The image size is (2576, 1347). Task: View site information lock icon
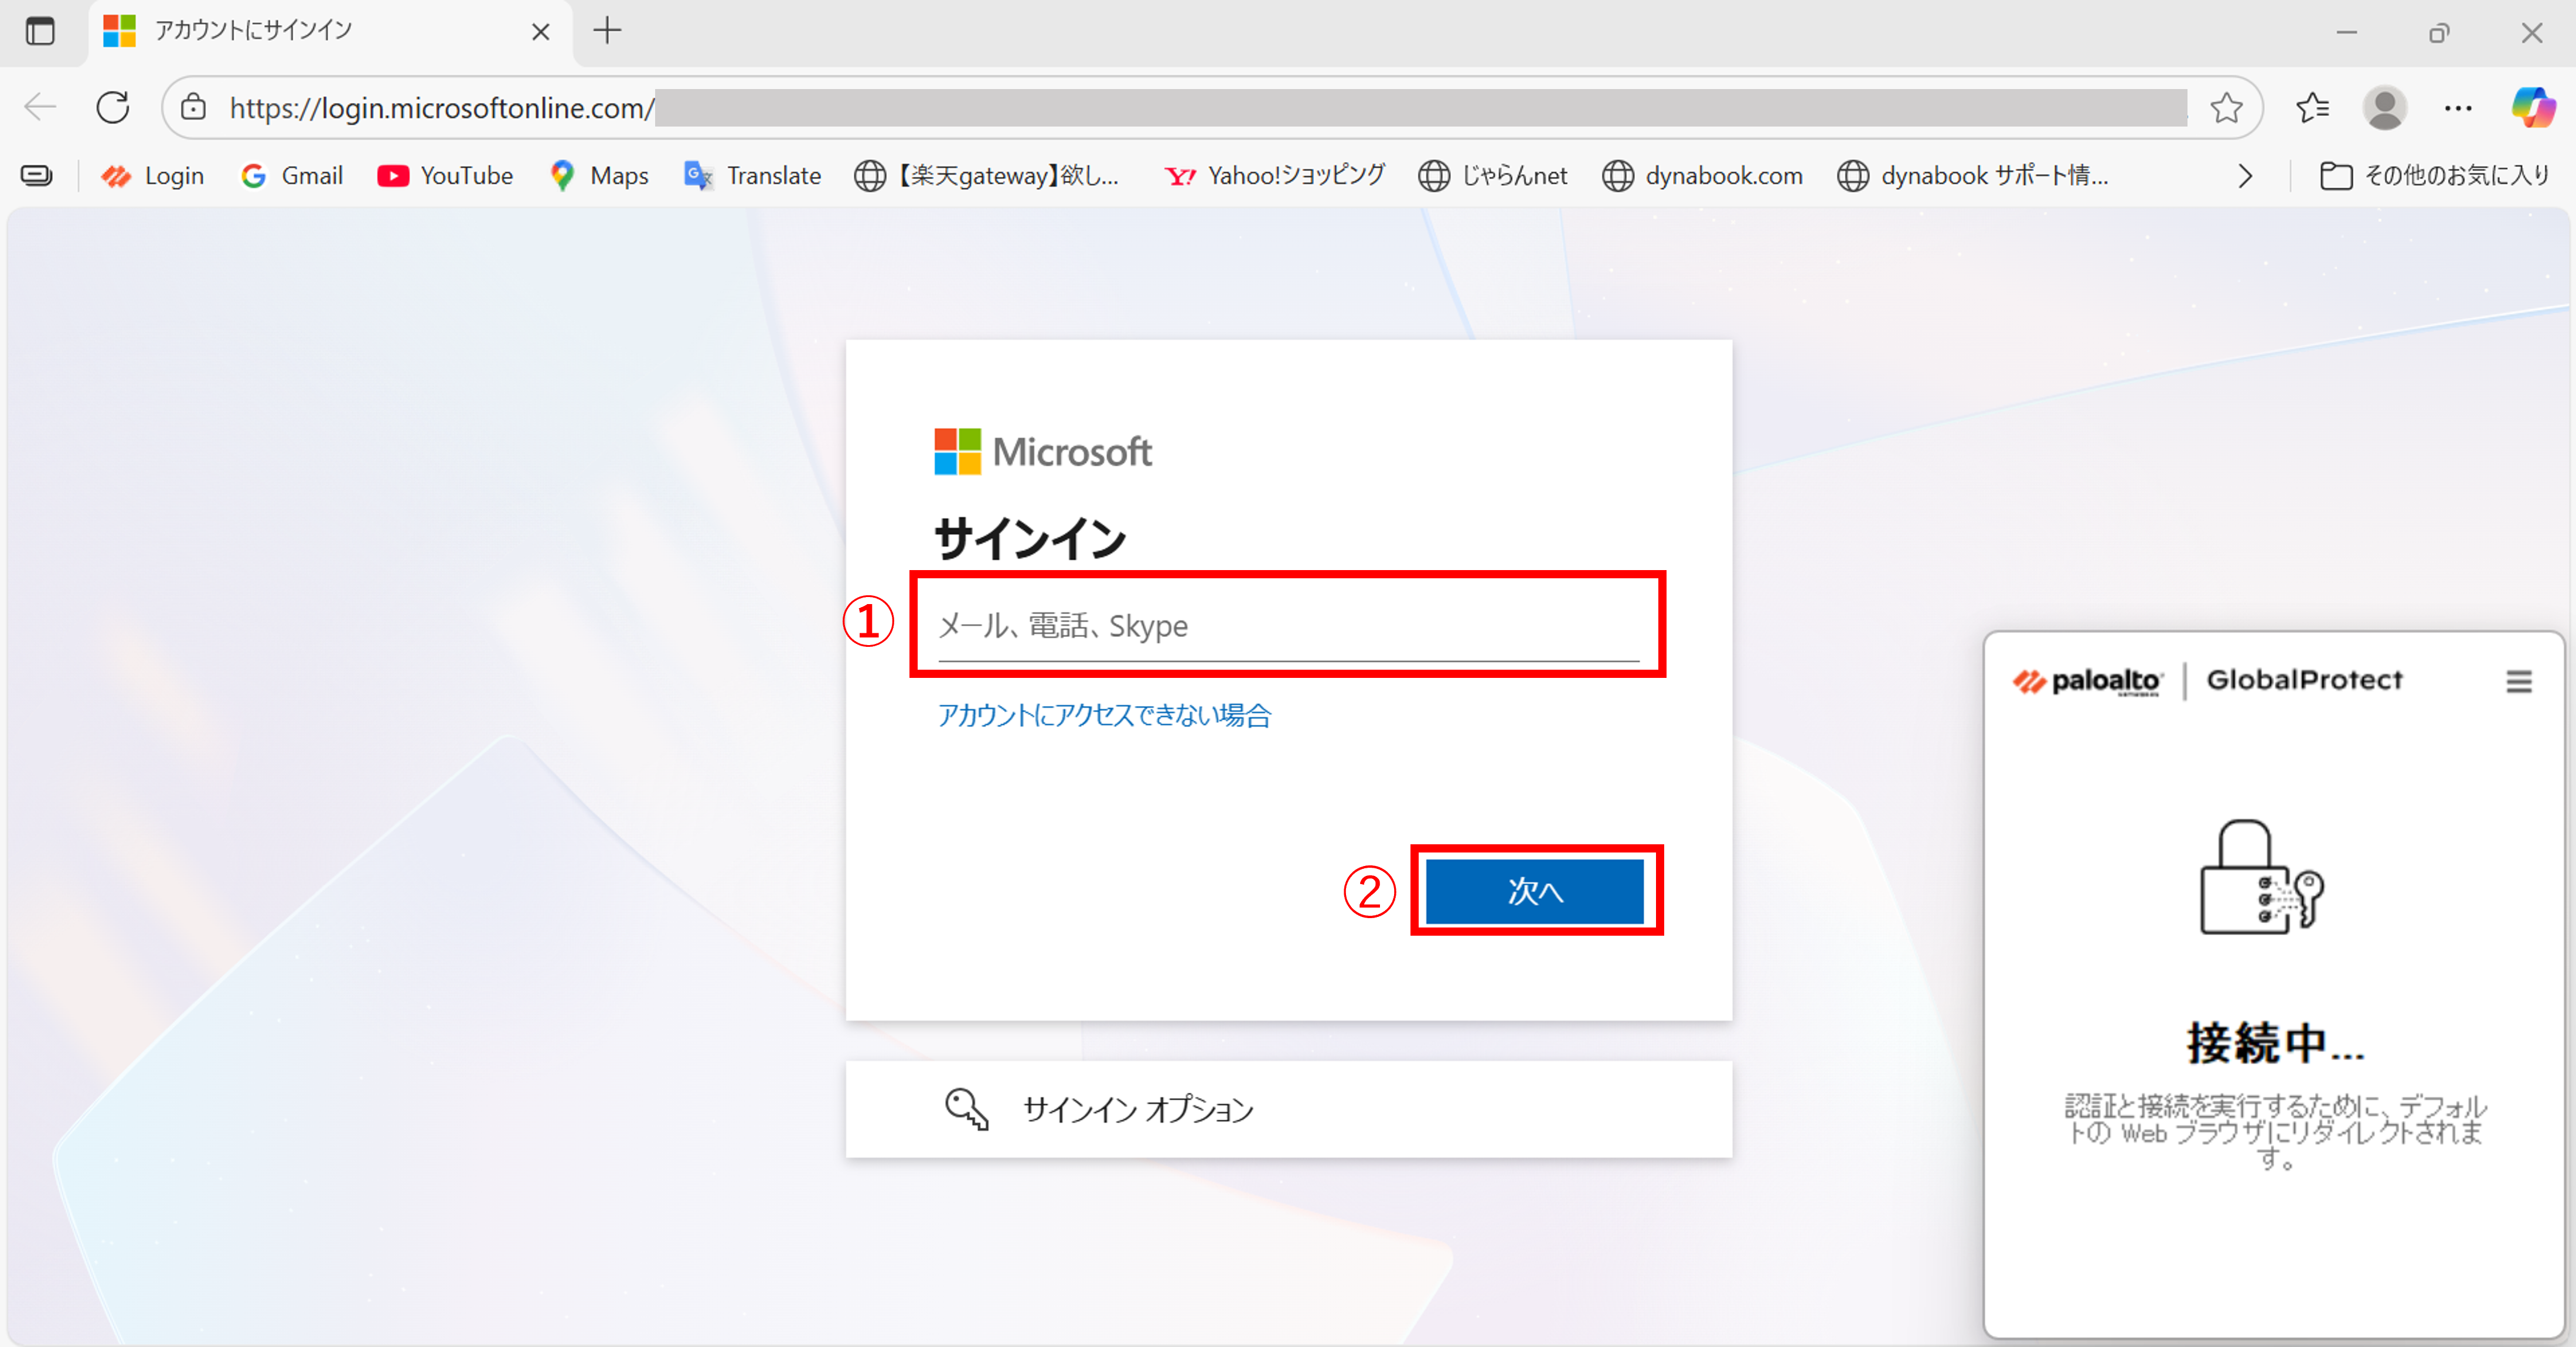point(194,107)
